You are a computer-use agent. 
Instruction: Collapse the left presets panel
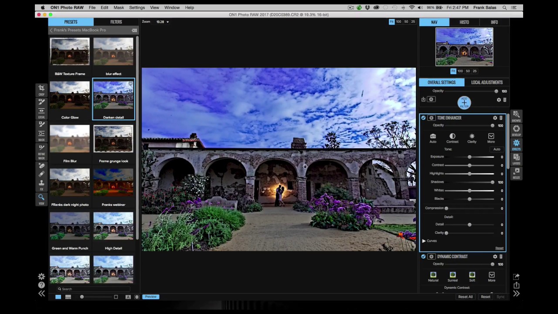(41, 294)
